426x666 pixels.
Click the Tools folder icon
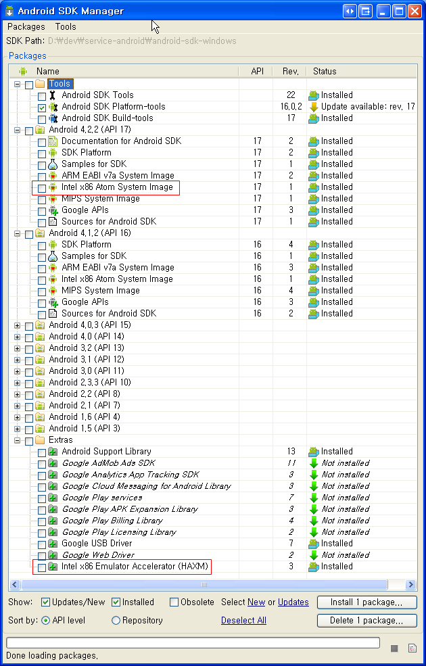click(x=40, y=84)
